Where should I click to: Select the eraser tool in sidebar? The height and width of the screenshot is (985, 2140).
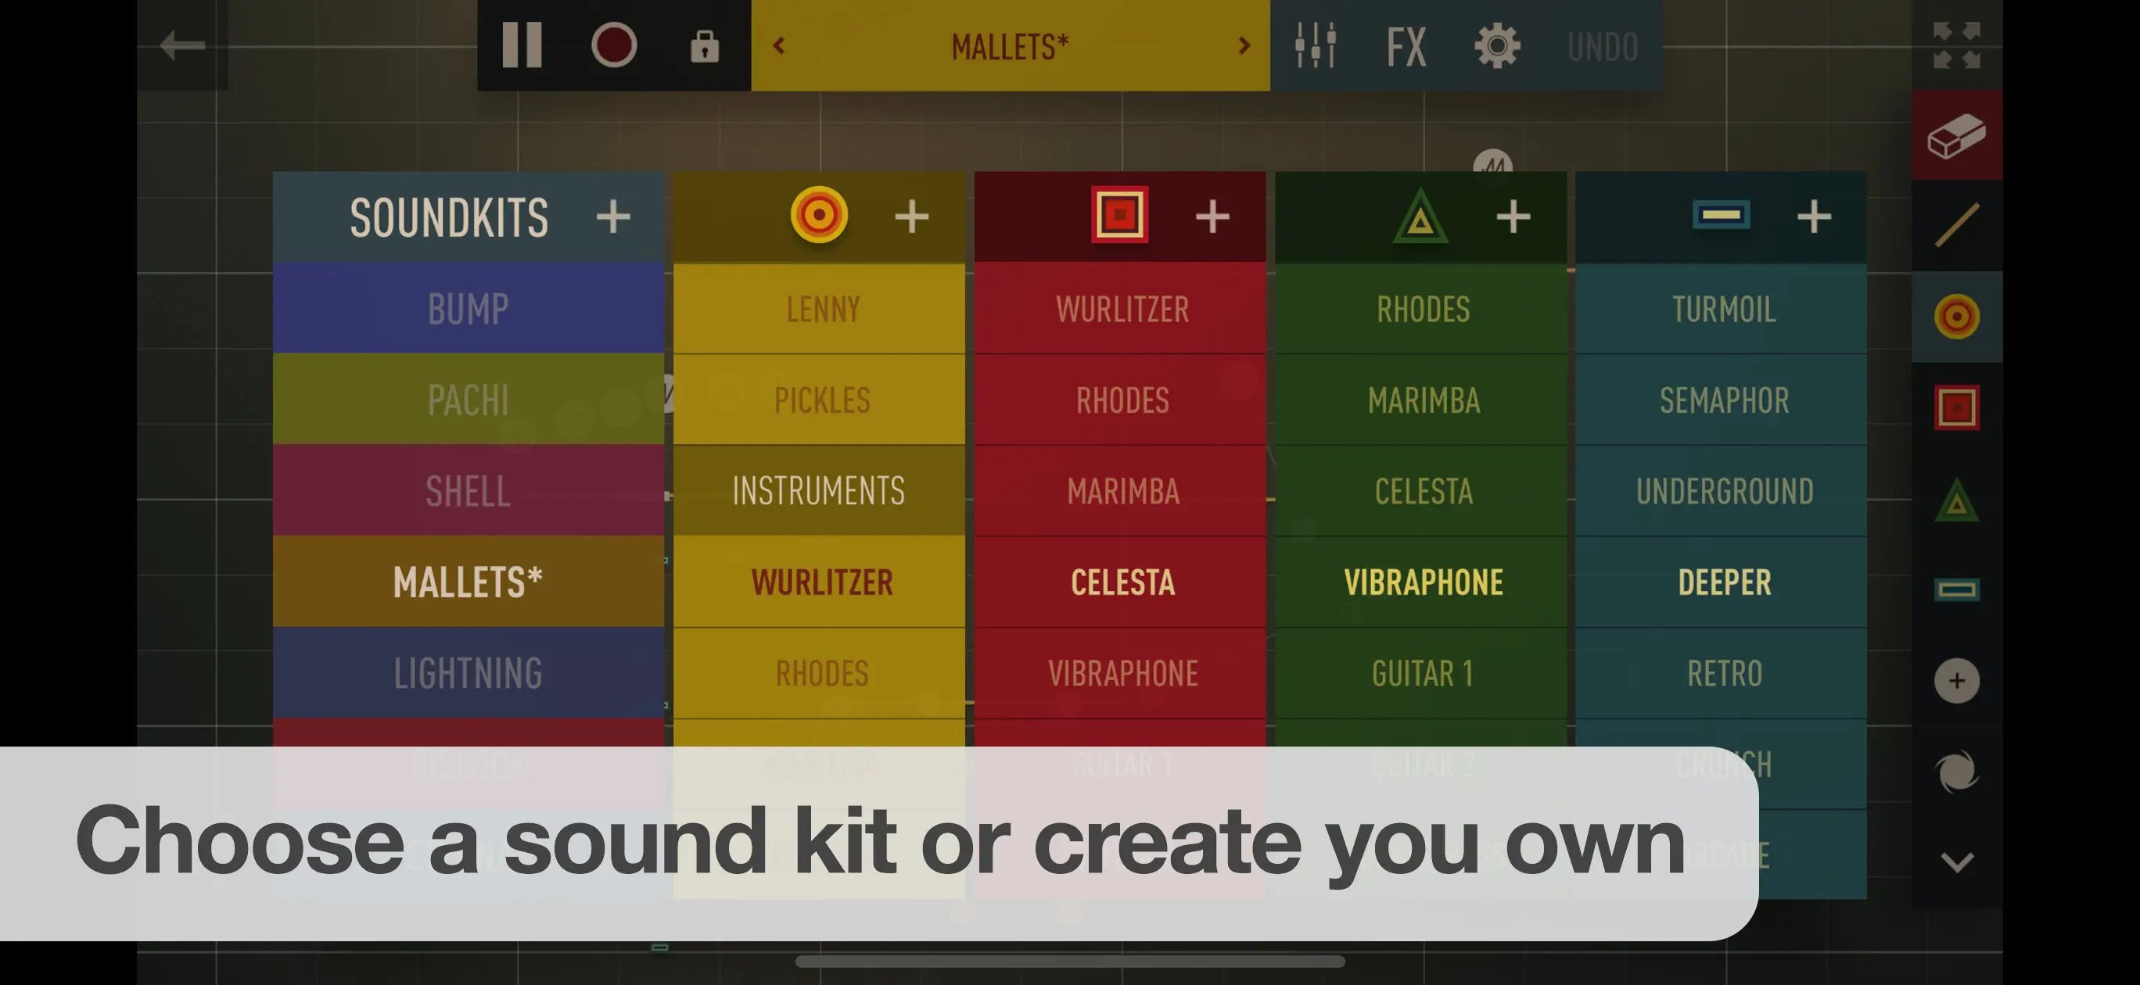point(1956,135)
